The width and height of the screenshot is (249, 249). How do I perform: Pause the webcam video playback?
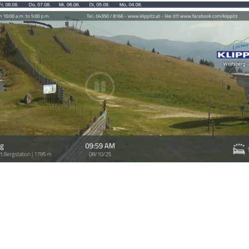[100, 87]
